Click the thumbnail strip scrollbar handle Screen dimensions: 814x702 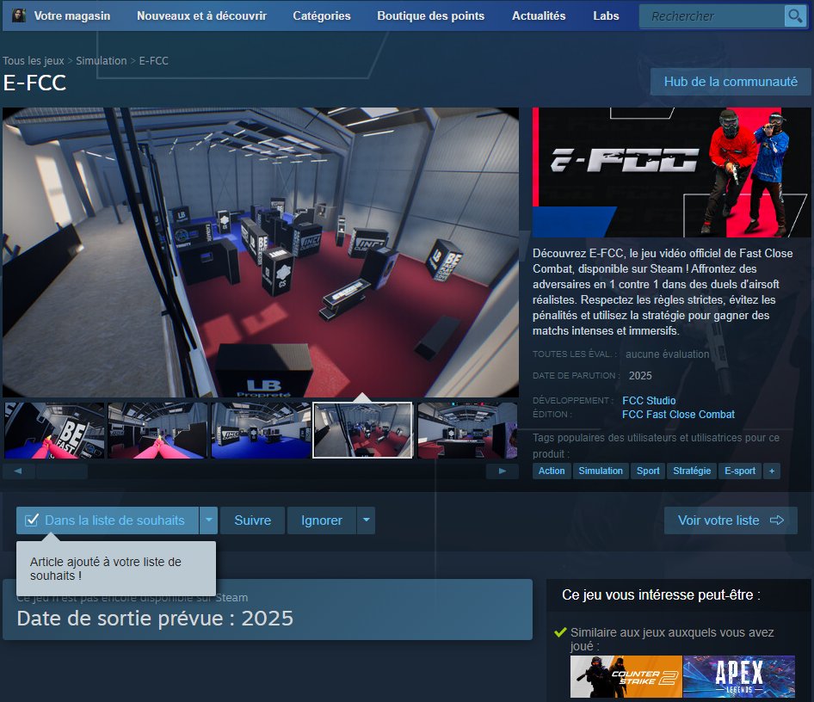click(62, 471)
